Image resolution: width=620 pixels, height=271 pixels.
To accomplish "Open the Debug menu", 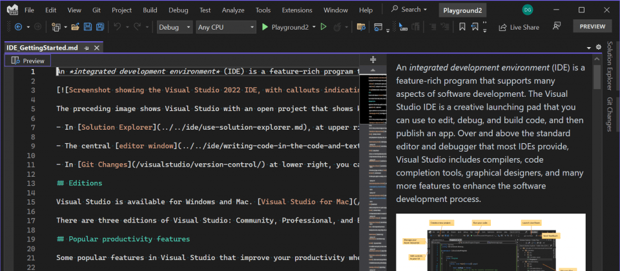I will pos(178,10).
